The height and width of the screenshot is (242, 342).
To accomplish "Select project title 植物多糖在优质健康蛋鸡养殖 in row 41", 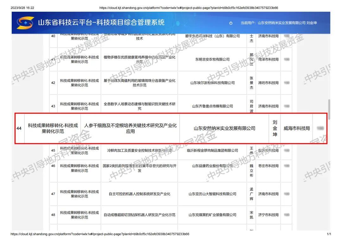I will [x=139, y=59].
